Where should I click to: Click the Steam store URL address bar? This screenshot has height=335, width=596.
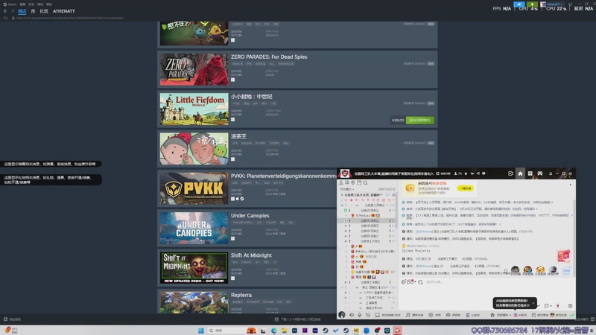tap(70, 18)
